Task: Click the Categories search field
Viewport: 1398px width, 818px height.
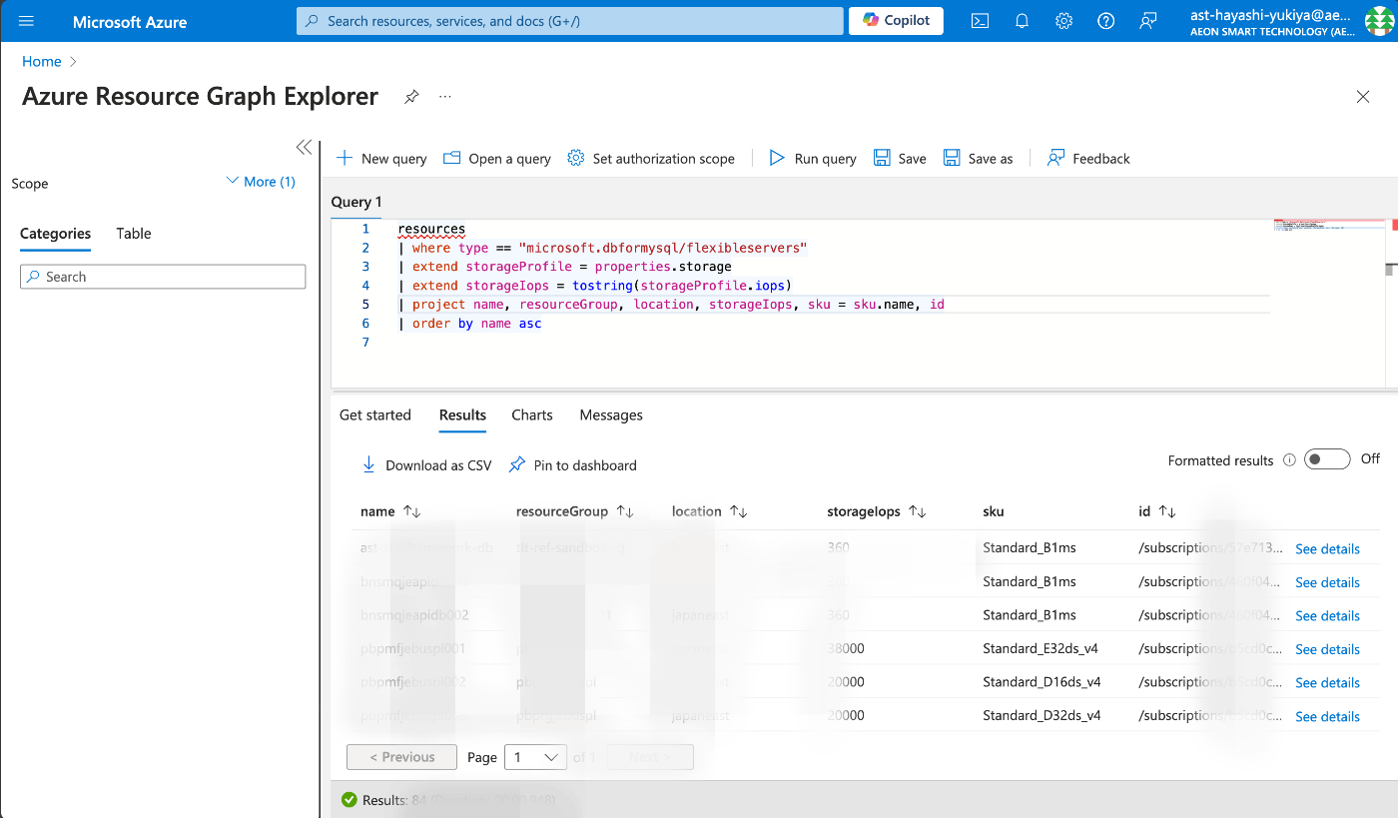Action: (x=163, y=277)
